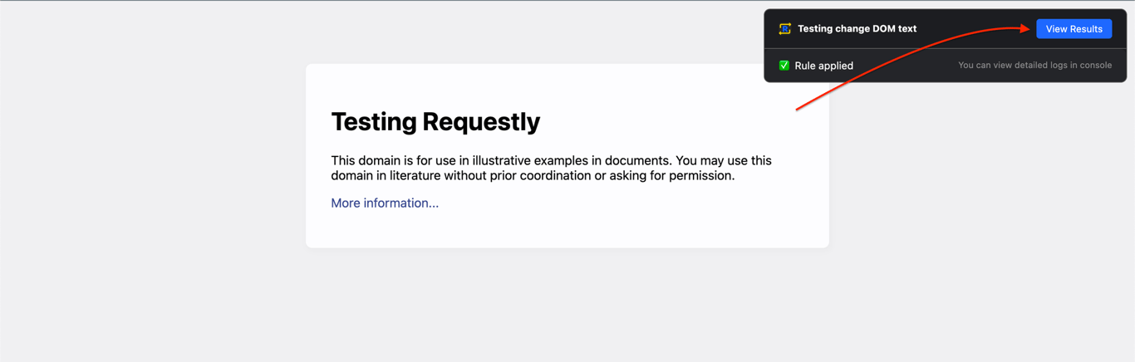Click the 'Testing Requestly' page heading
The width and height of the screenshot is (1135, 362).
point(435,122)
